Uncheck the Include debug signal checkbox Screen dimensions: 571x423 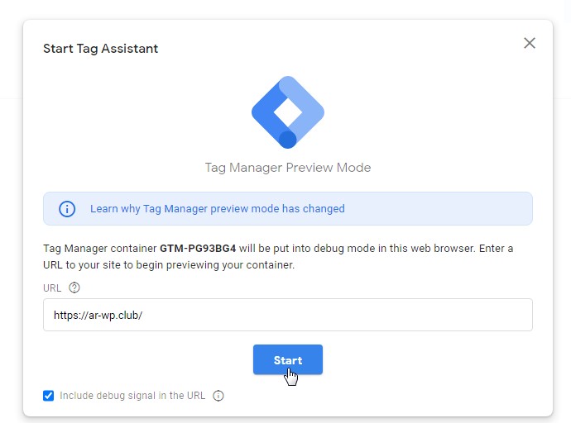tap(49, 396)
